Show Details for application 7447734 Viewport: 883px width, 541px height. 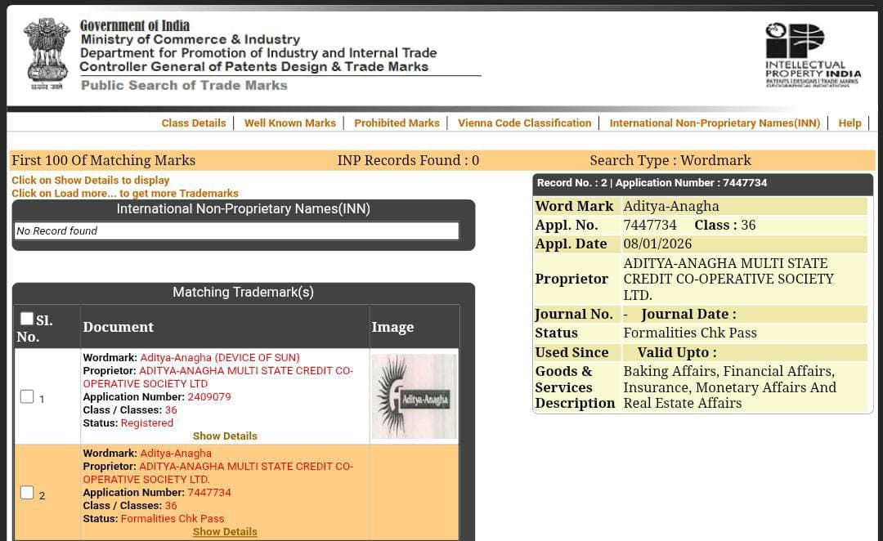(225, 531)
